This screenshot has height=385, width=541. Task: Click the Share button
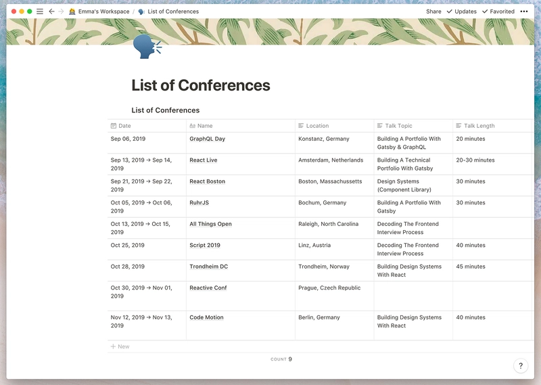pyautogui.click(x=433, y=12)
